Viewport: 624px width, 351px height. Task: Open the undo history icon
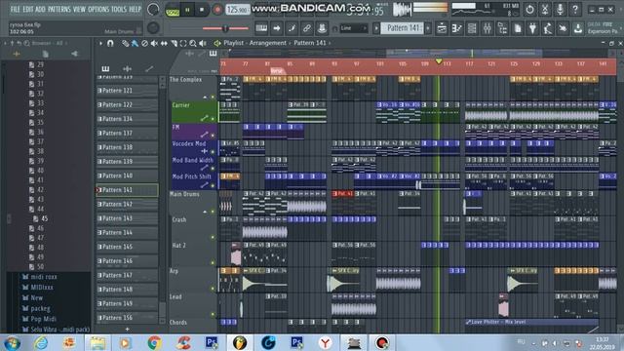pos(529,9)
